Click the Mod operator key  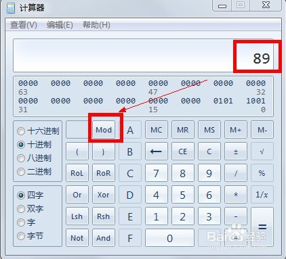[x=104, y=130]
